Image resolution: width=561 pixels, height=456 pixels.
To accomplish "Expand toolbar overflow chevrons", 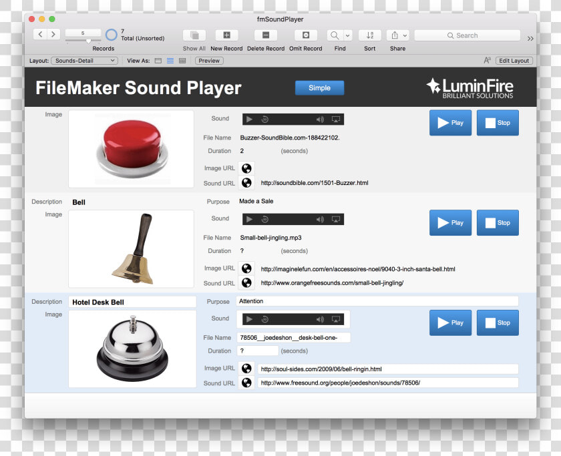I will point(530,38).
